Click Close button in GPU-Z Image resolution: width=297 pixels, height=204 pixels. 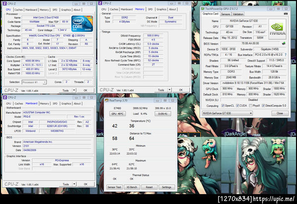click(x=280, y=113)
